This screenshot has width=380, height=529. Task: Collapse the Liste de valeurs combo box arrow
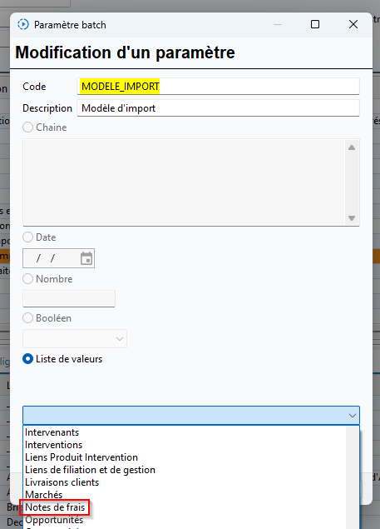(x=353, y=416)
